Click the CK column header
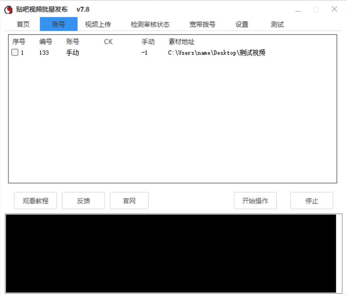The height and width of the screenshot is (296, 347). (108, 42)
